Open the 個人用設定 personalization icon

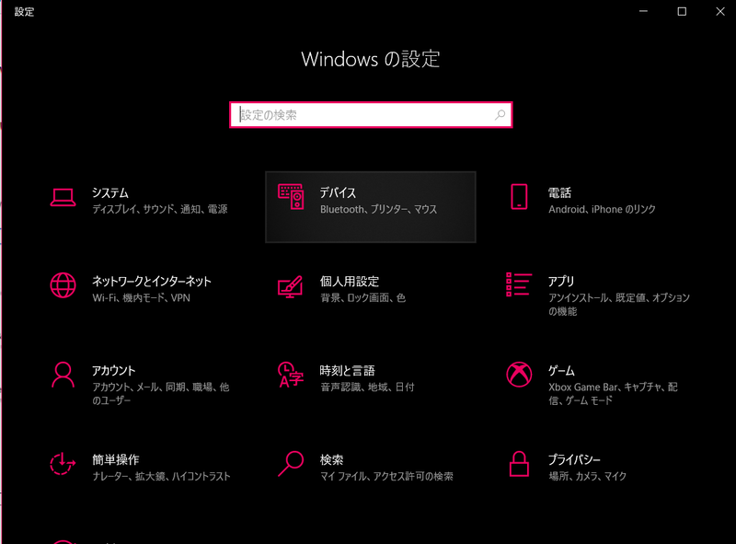point(290,285)
